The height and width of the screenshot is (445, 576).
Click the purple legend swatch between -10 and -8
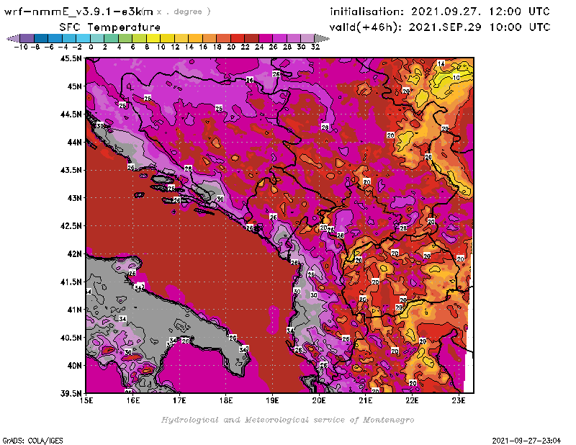pyautogui.click(x=27, y=38)
